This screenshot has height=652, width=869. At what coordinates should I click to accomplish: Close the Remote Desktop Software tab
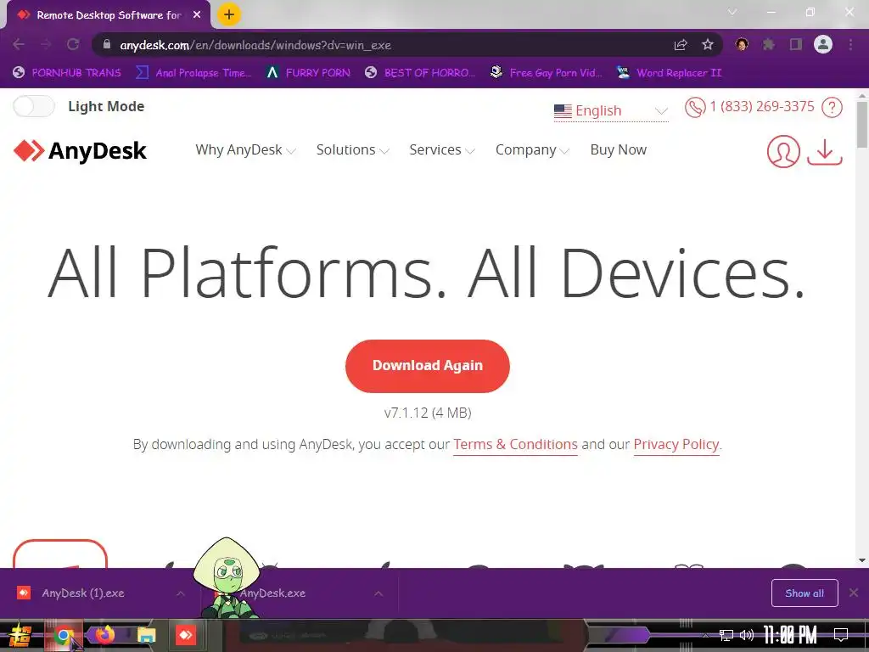(x=197, y=15)
